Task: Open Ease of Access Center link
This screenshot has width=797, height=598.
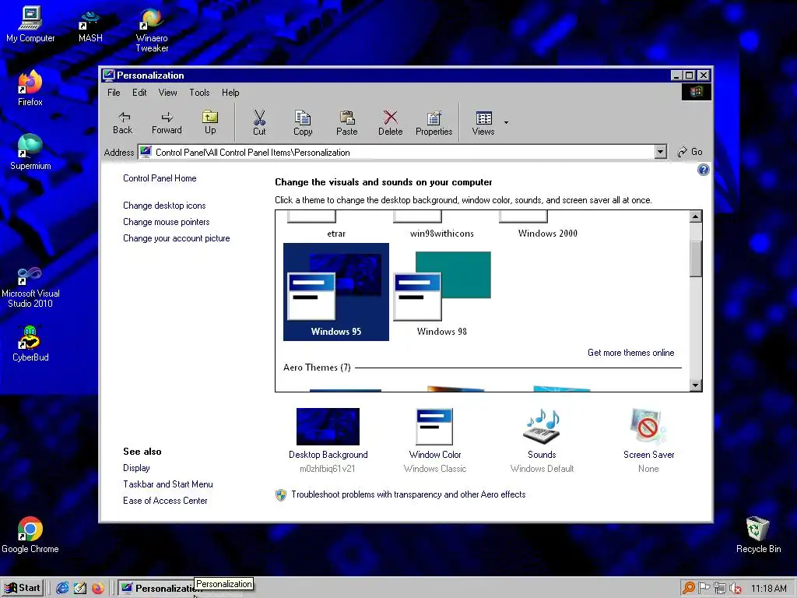Action: click(165, 501)
